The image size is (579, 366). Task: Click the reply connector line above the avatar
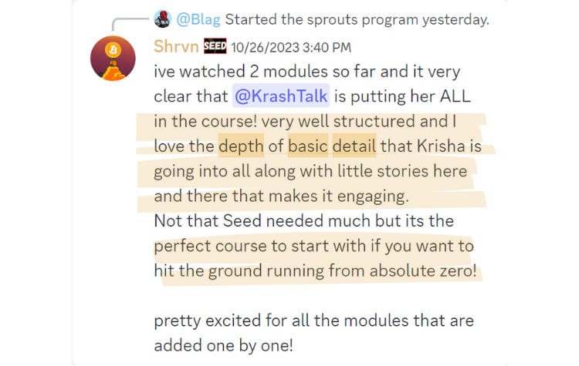tap(129, 24)
